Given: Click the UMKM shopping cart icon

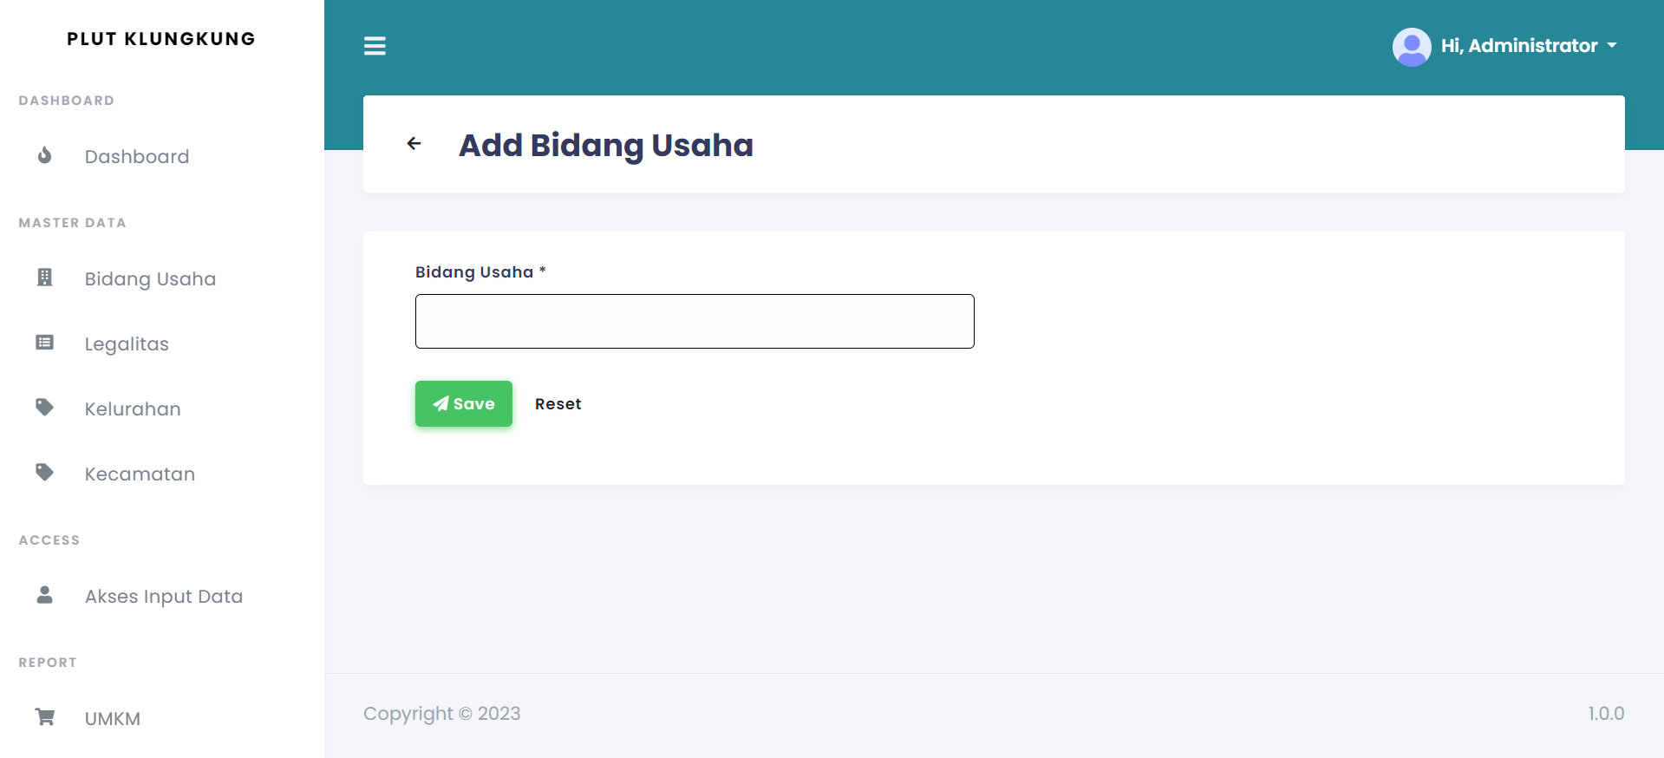Looking at the screenshot, I should coord(44,717).
